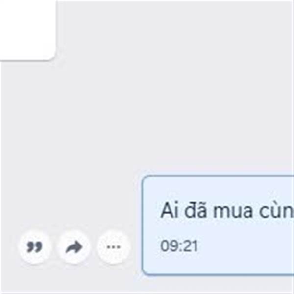Click the white message bubble above
294x294 pixels.
click(28, 30)
